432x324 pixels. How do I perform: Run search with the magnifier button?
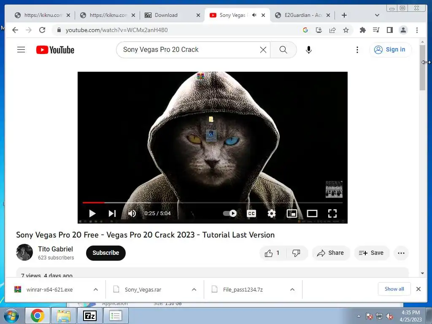[x=283, y=50]
